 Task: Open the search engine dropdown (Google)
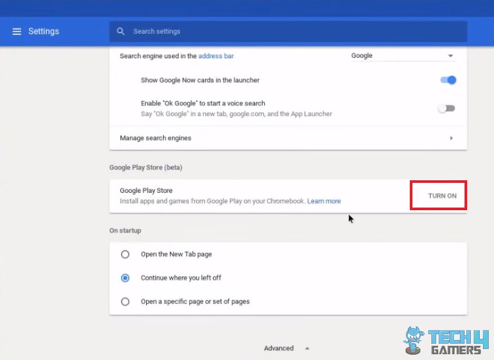404,56
